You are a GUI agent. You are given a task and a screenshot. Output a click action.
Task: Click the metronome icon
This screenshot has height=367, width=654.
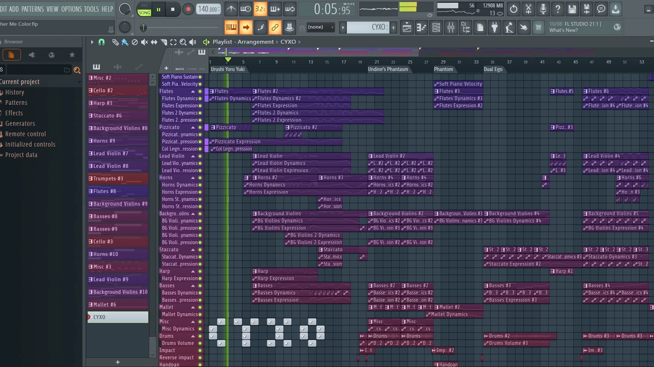pyautogui.click(x=231, y=9)
